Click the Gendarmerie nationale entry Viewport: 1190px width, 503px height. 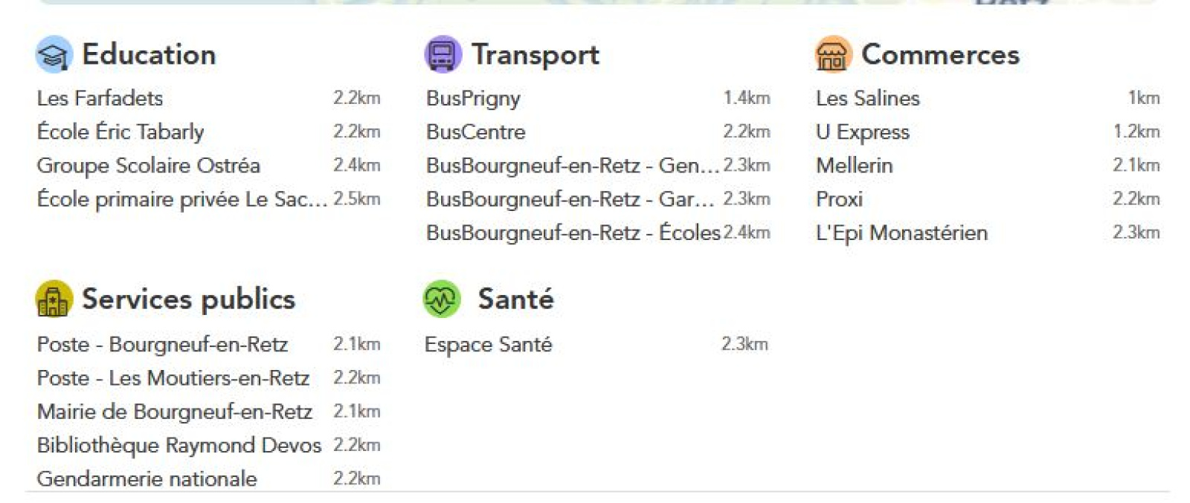(x=147, y=479)
